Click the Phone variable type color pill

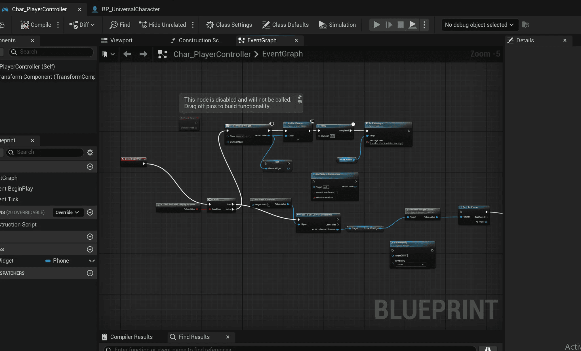(x=48, y=261)
